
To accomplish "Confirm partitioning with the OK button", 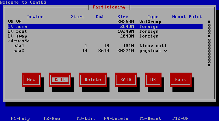I will point(153,80).
